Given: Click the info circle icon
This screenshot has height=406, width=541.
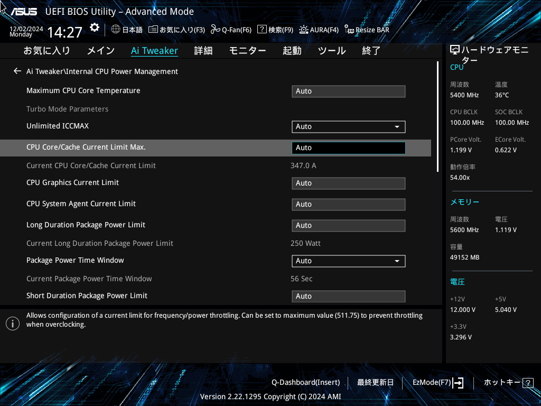Looking at the screenshot, I should [13, 324].
